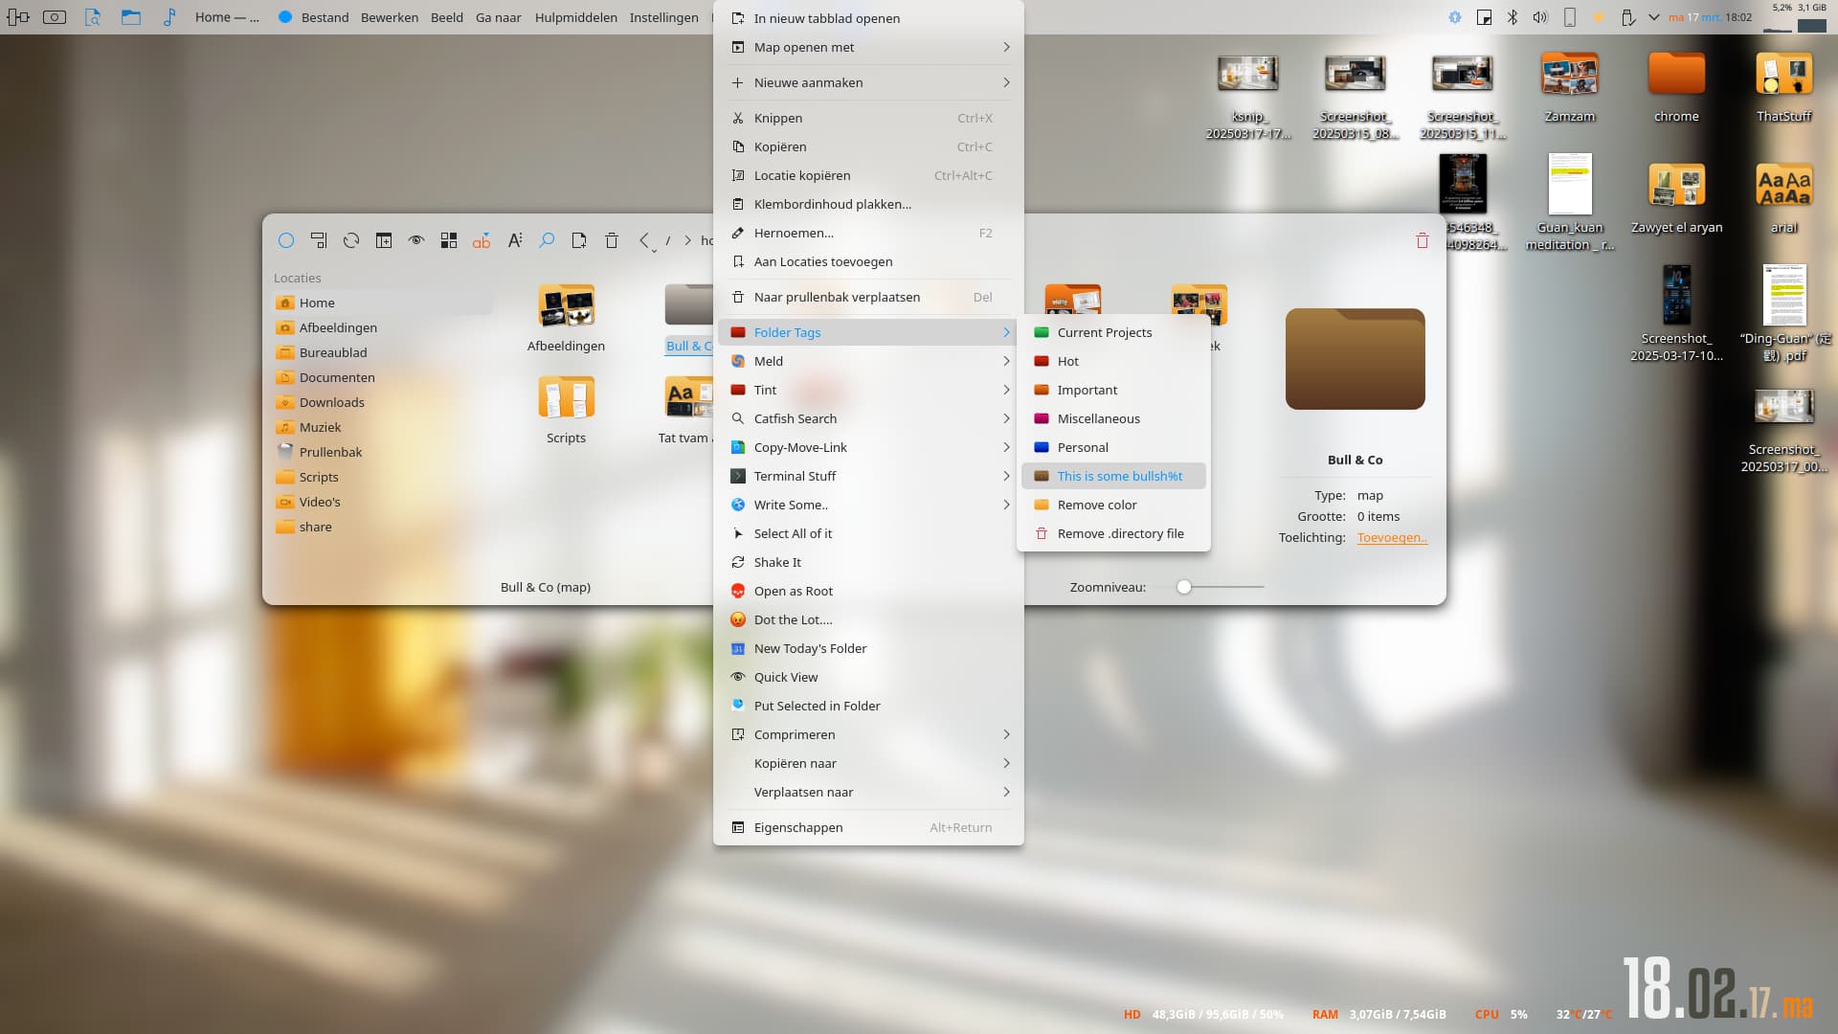Click the USB device tray icon
Viewport: 1838px width, 1034px height.
[1627, 17]
